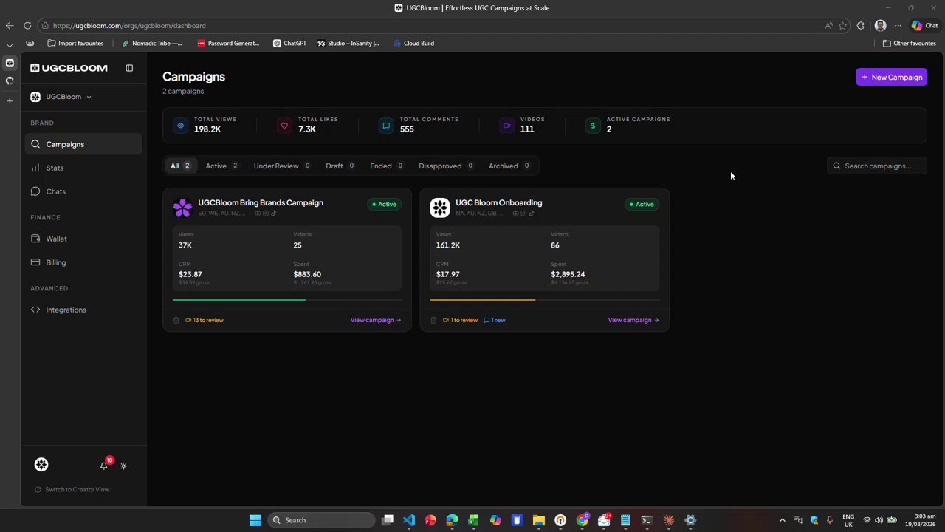
Task: Open Chats in the sidebar
Action: [83, 191]
